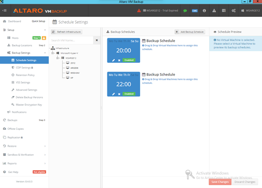Click Discard Changes button
The height and width of the screenshot is (188, 262).
coord(245,182)
